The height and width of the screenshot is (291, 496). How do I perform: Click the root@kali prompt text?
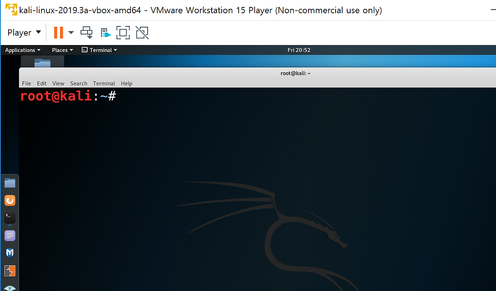coord(68,96)
